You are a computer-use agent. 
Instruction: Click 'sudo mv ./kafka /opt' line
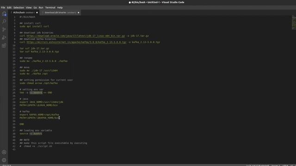tap(34, 74)
